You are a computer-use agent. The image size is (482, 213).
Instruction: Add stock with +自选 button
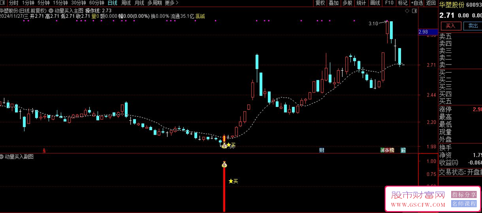[416, 3]
